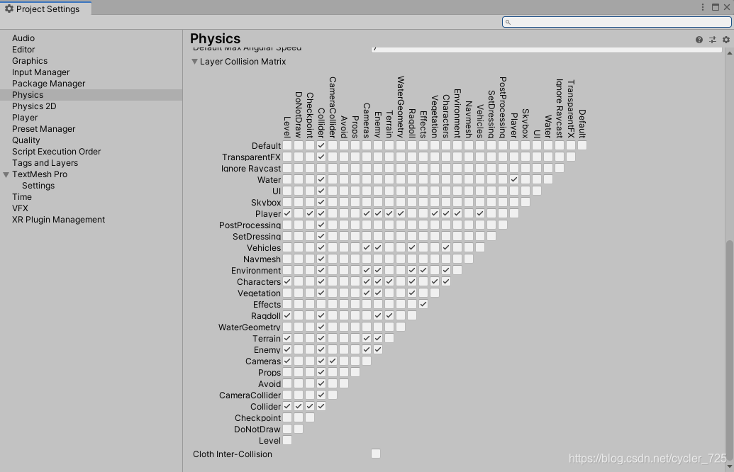The image size is (734, 472).
Task: Open Quality settings
Action: tap(26, 140)
